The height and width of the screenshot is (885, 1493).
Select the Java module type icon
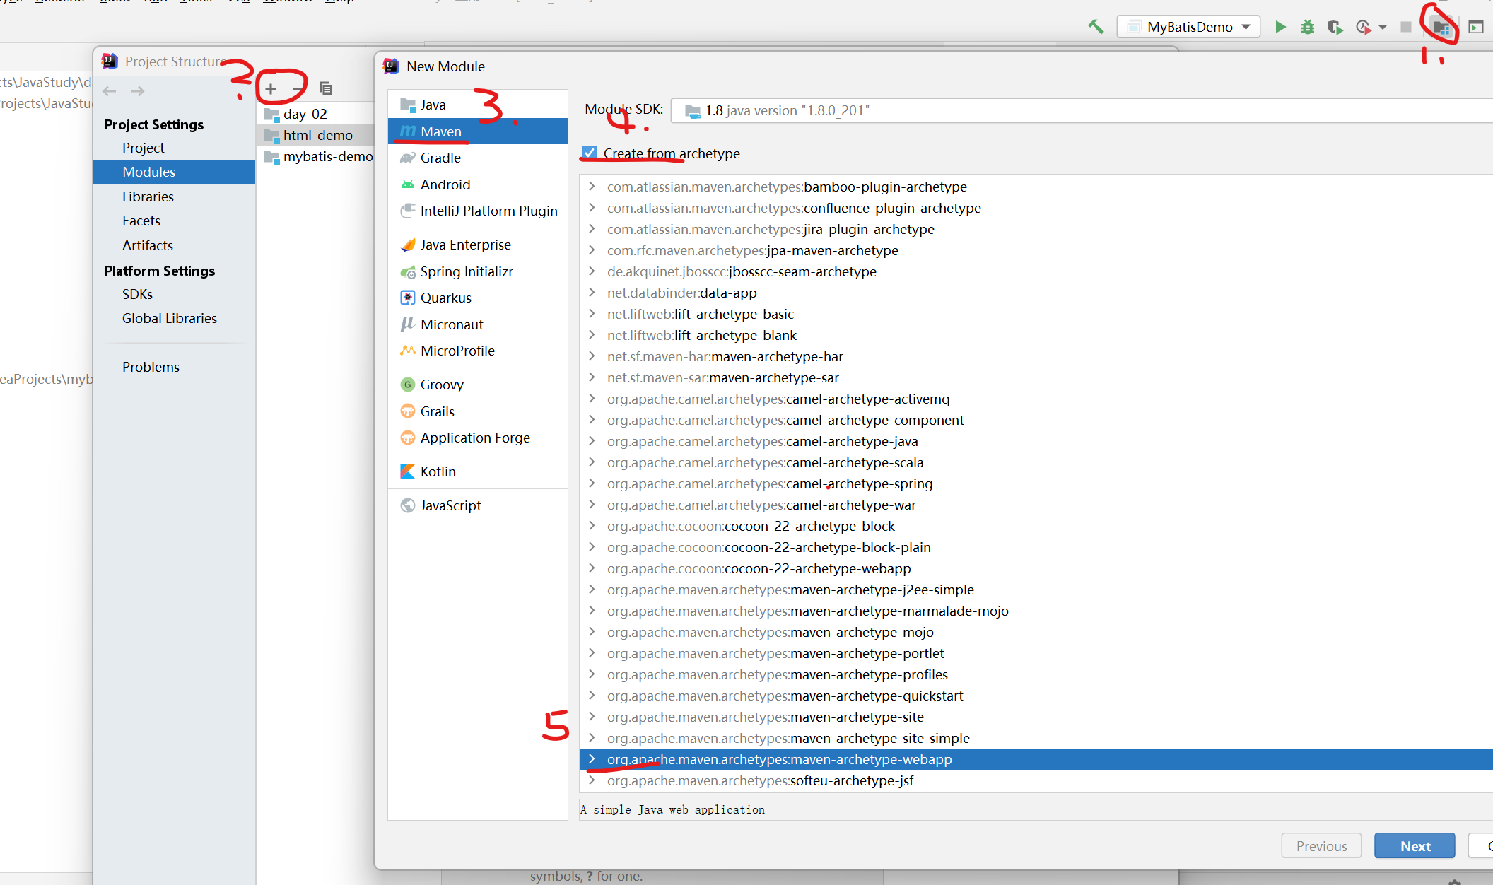pos(407,105)
